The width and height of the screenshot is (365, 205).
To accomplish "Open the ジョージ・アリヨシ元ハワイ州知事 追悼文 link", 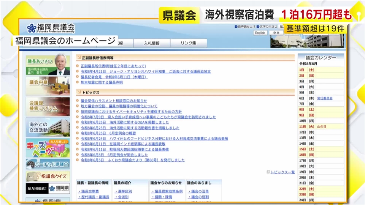I will point(146,72).
